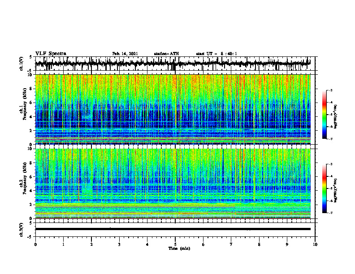The image size is (355, 274).
Task: Click time-axis tick label "6"
Action: 203,244
